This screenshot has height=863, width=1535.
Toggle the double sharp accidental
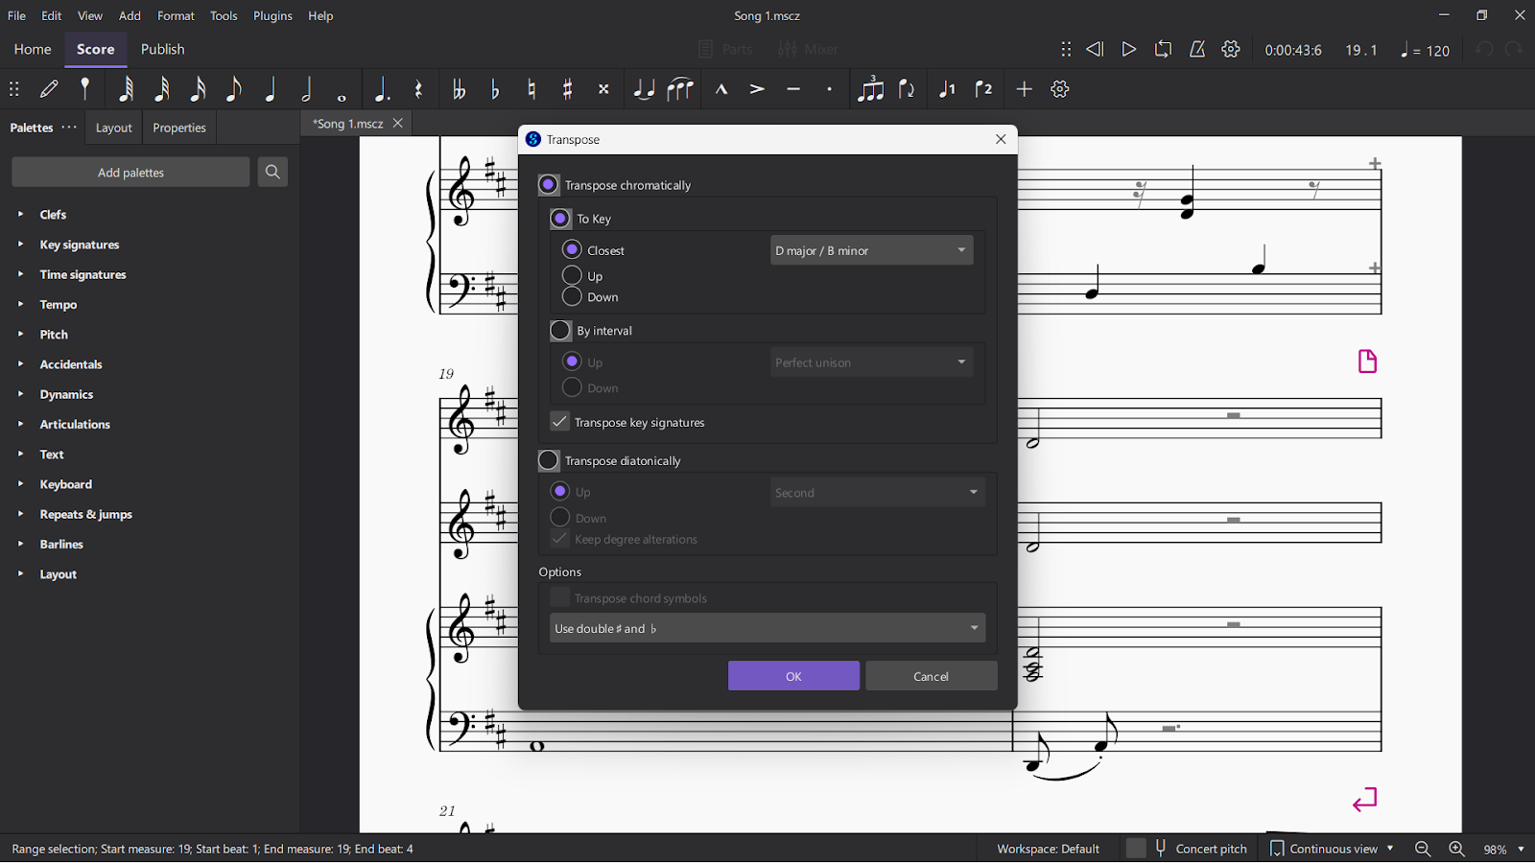[604, 89]
